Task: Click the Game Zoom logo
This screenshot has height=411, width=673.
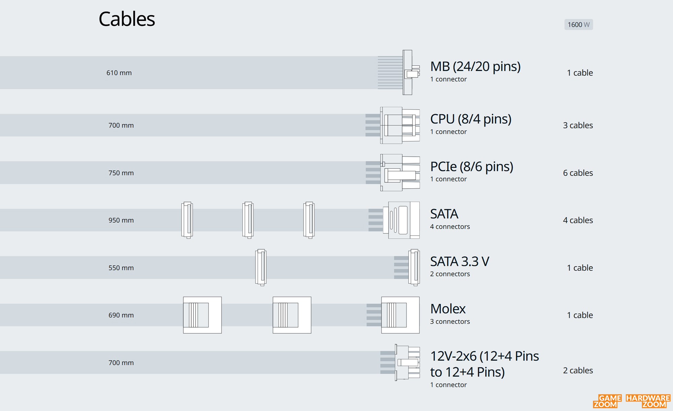Action: tap(607, 401)
